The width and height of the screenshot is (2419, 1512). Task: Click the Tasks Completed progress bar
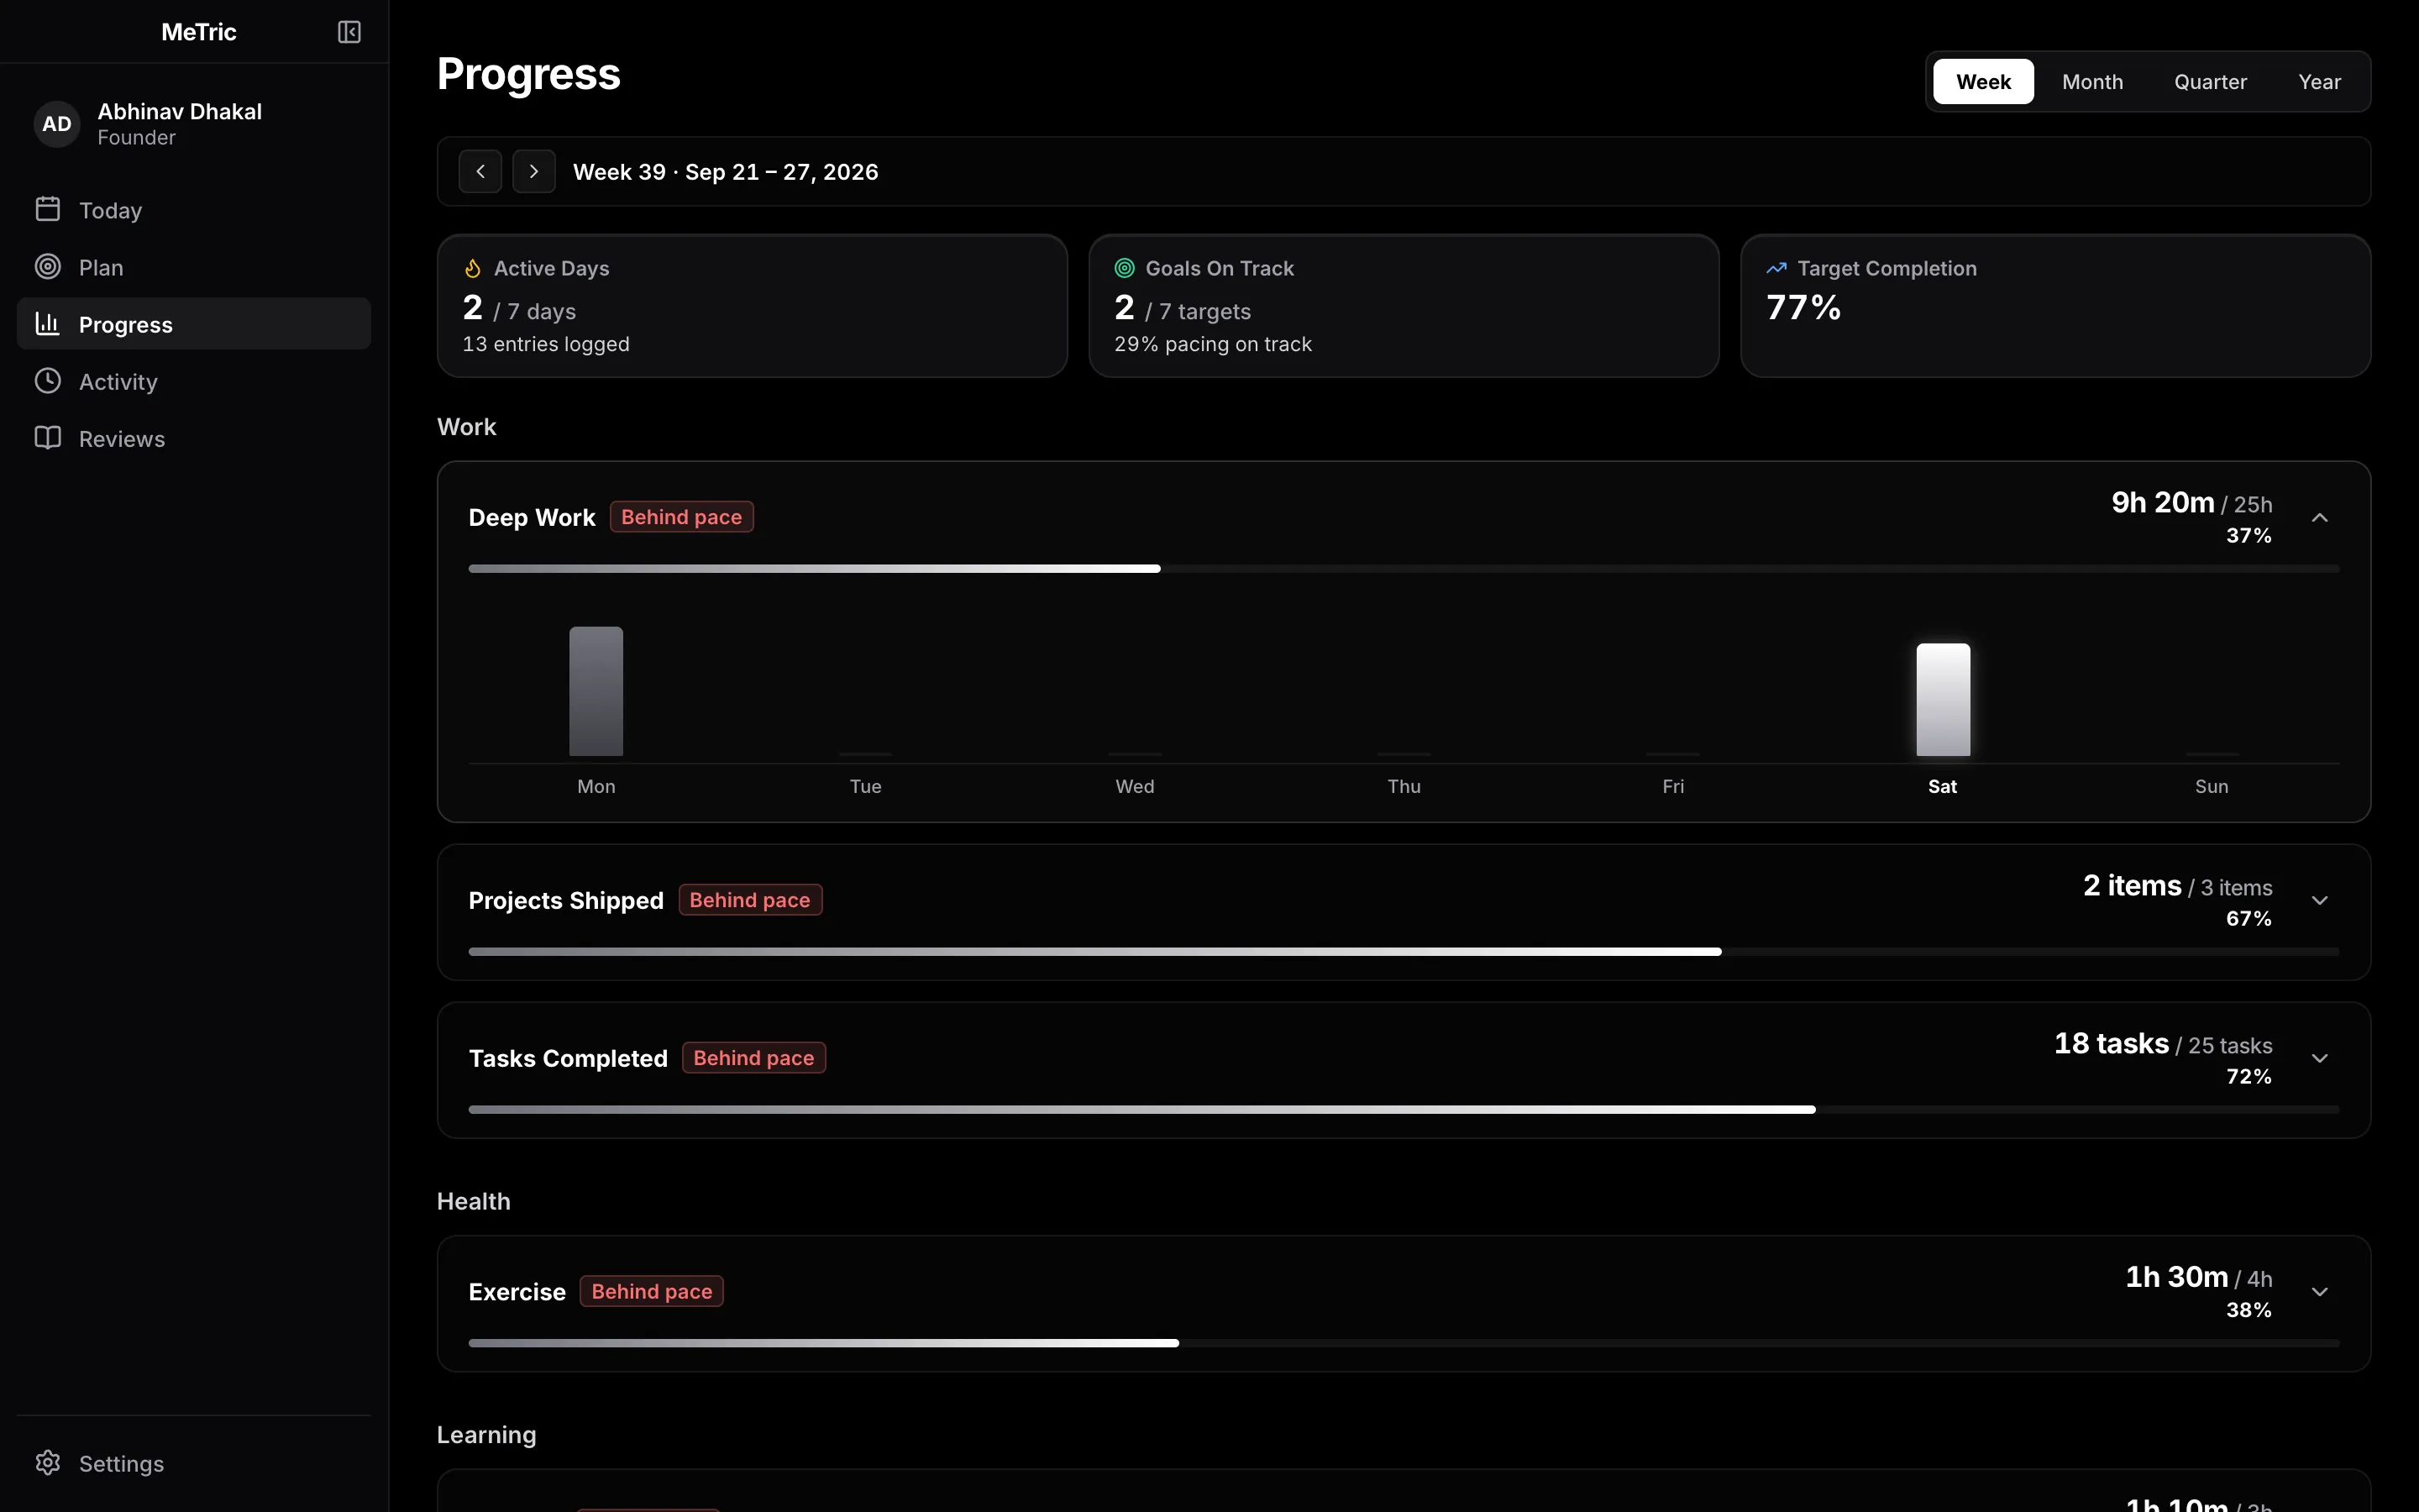pos(1404,1109)
